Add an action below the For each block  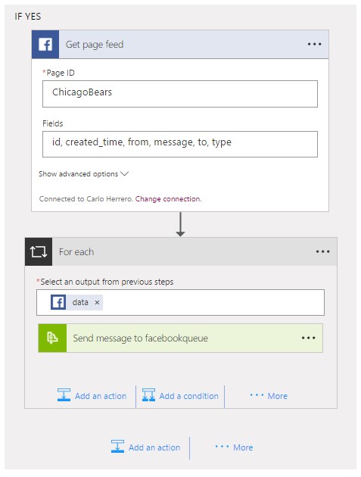[x=145, y=447]
